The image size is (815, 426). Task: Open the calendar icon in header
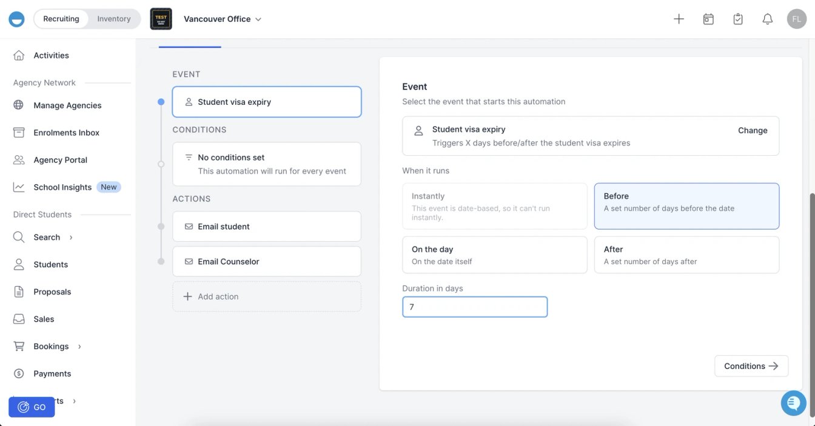(x=708, y=19)
